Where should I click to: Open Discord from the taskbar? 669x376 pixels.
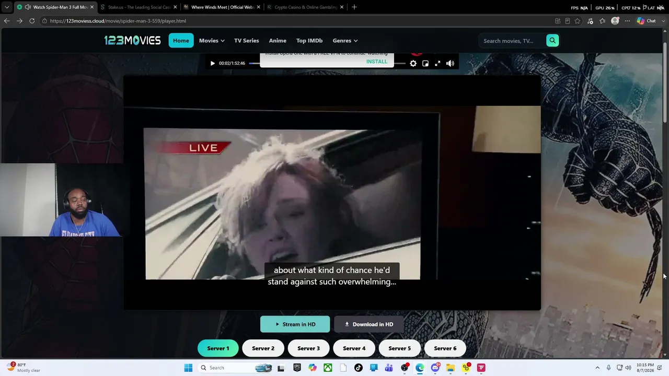pyautogui.click(x=435, y=368)
